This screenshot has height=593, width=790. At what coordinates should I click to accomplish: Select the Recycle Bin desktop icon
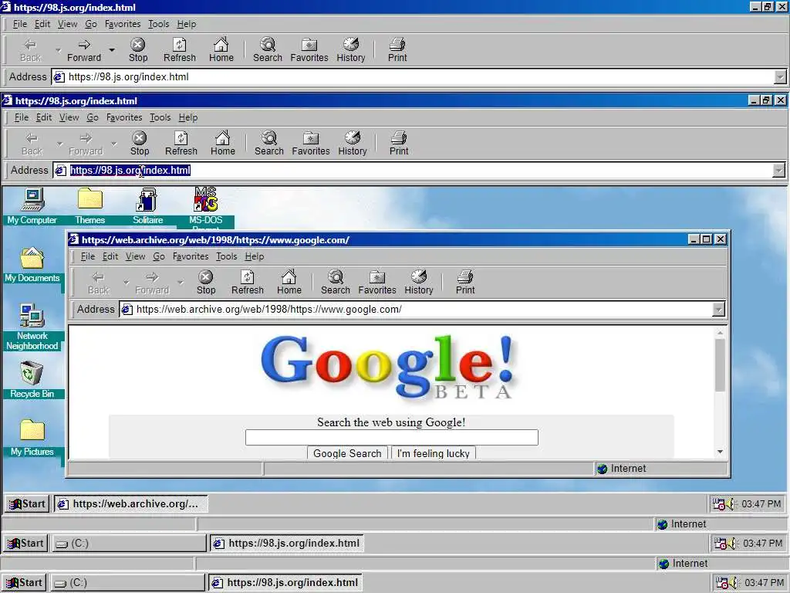pos(32,379)
